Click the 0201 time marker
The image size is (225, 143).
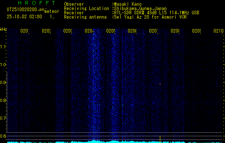pos(25,31)
